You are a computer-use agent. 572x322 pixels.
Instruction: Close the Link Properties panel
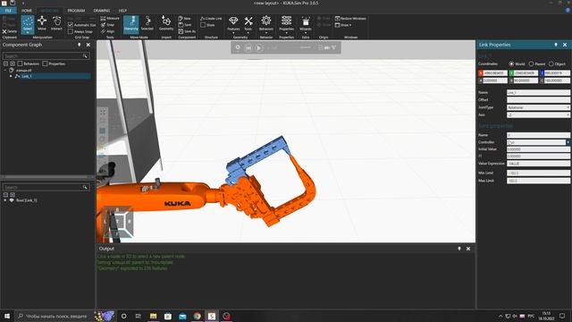click(565, 45)
